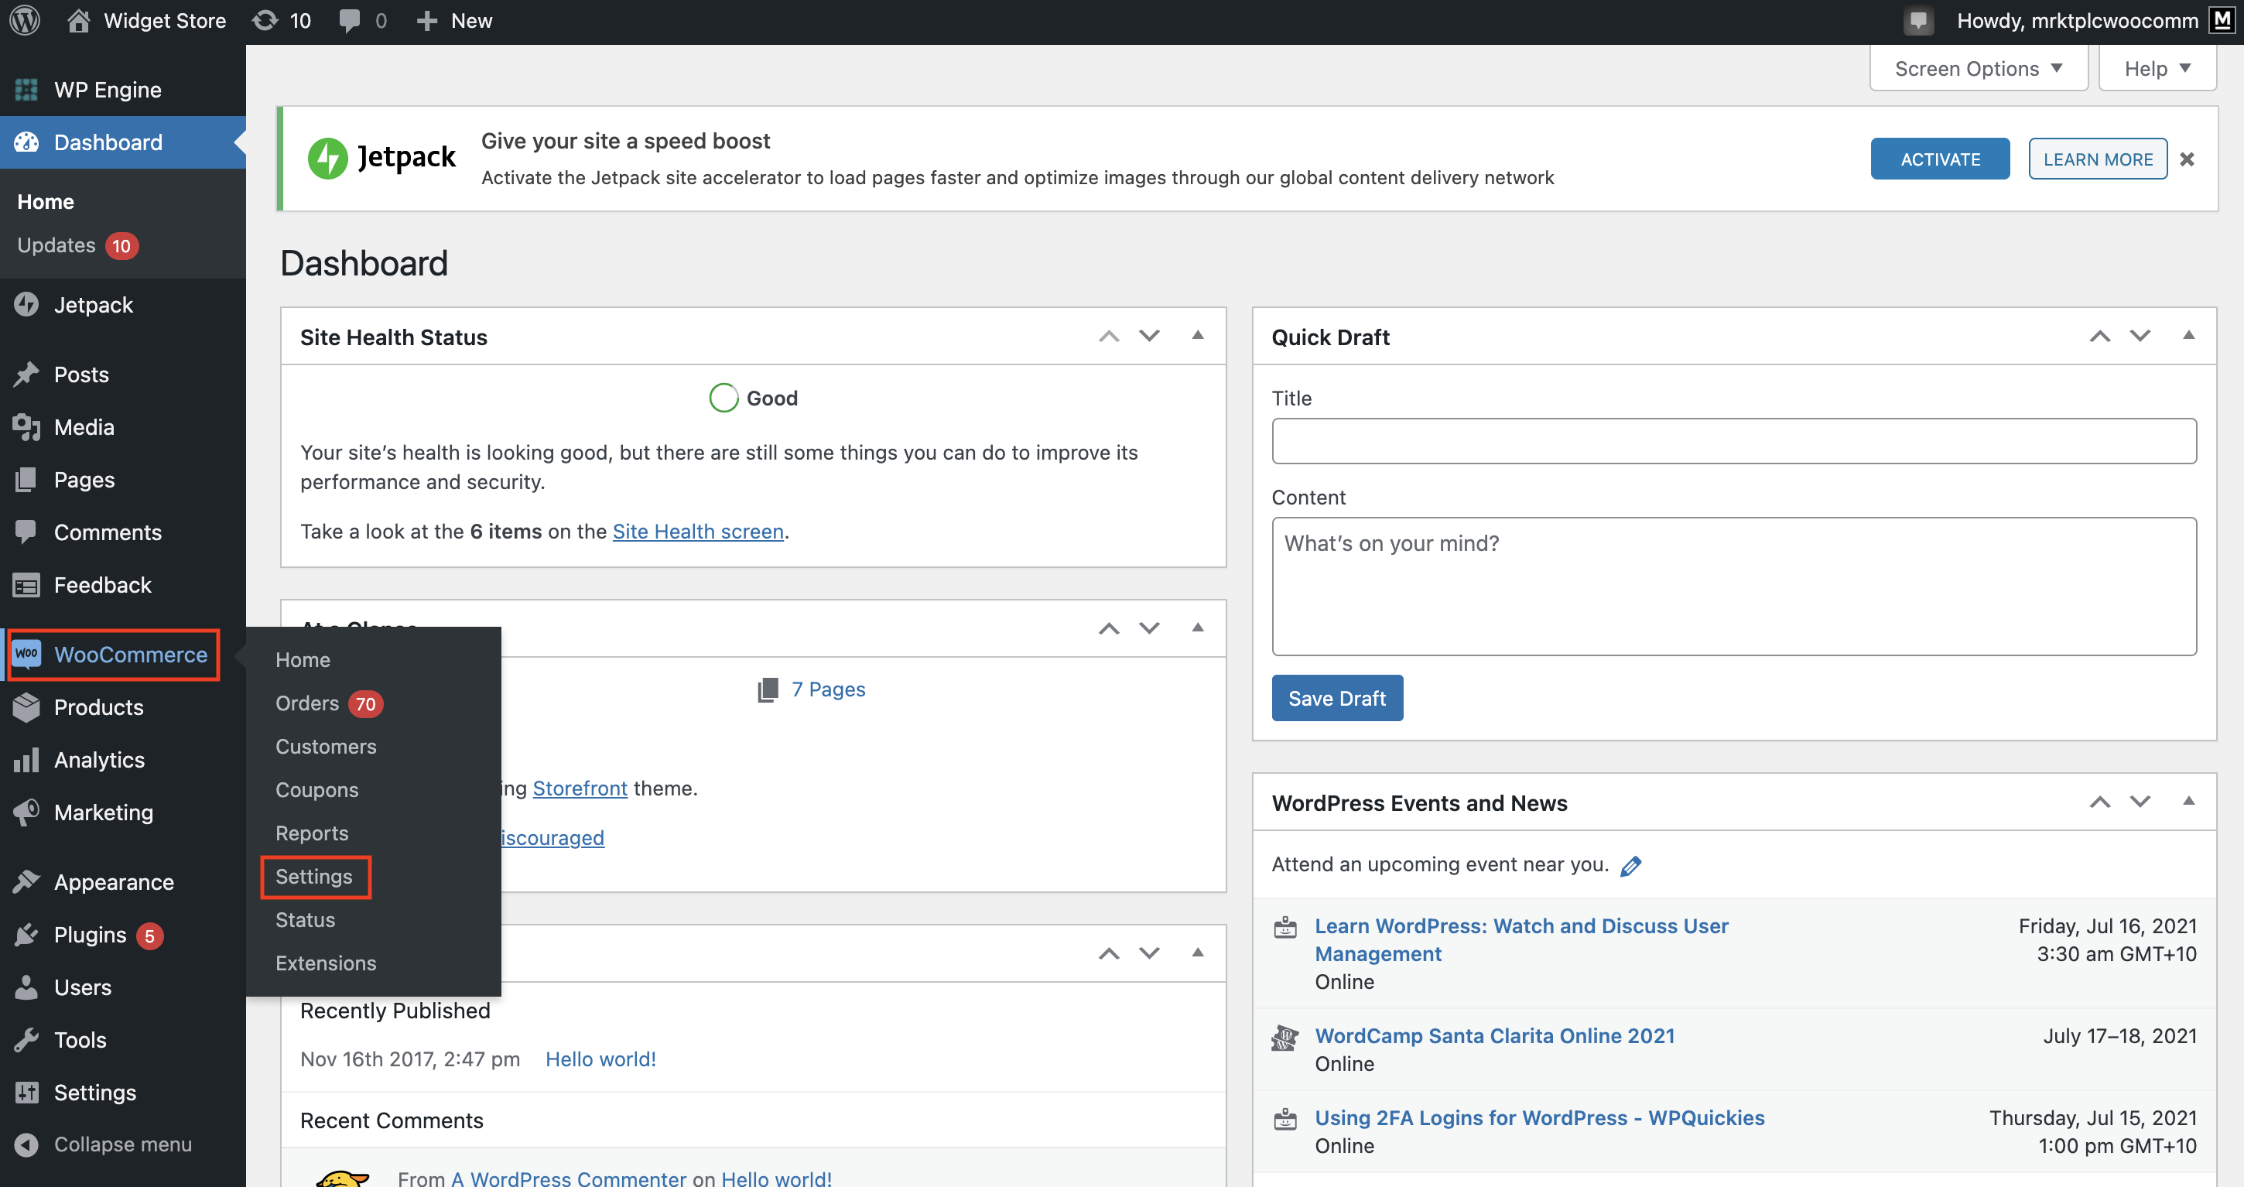Click Users person icon in sidebar

[26, 987]
